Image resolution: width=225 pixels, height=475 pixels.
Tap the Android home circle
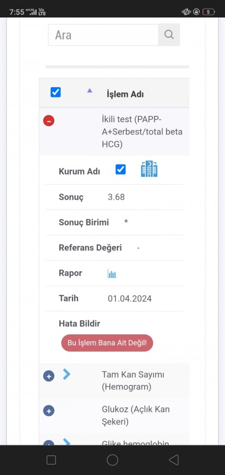coord(112,460)
